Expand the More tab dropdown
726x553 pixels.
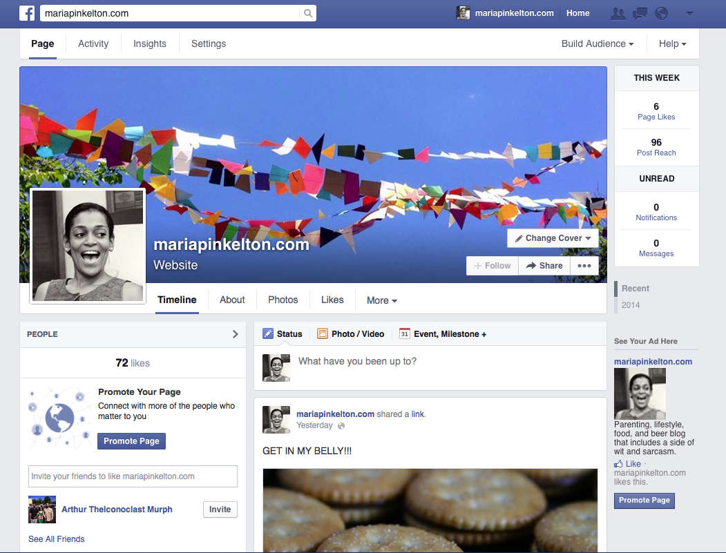click(x=381, y=300)
